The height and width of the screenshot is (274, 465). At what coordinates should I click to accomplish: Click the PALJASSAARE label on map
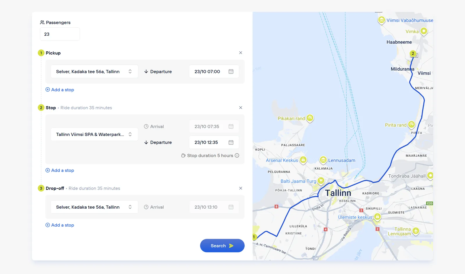pyautogui.click(x=293, y=145)
